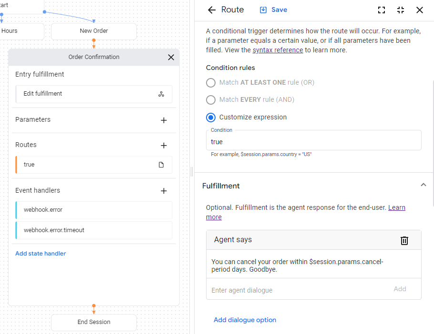Collapse the Fulfillment section
The height and width of the screenshot is (334, 434).
(x=423, y=185)
